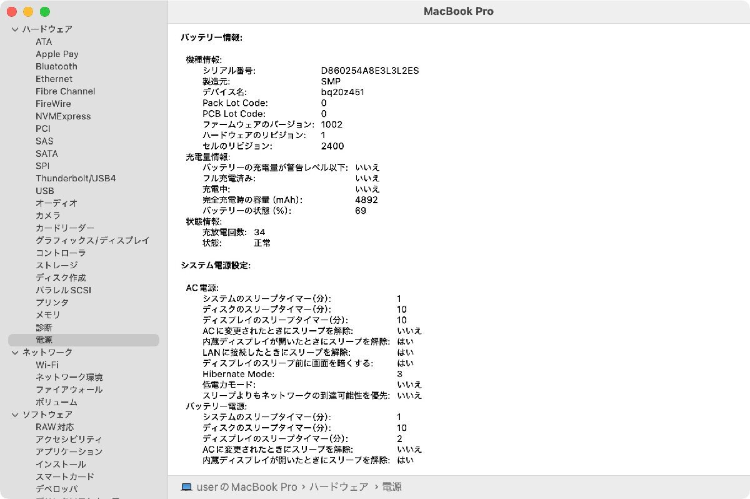Select PCI in the sidebar
The height and width of the screenshot is (499, 750).
pos(42,129)
